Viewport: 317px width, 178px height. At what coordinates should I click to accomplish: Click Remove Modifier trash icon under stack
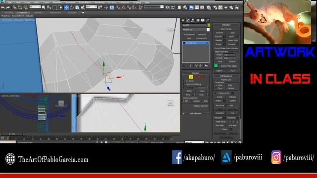tap(201, 65)
